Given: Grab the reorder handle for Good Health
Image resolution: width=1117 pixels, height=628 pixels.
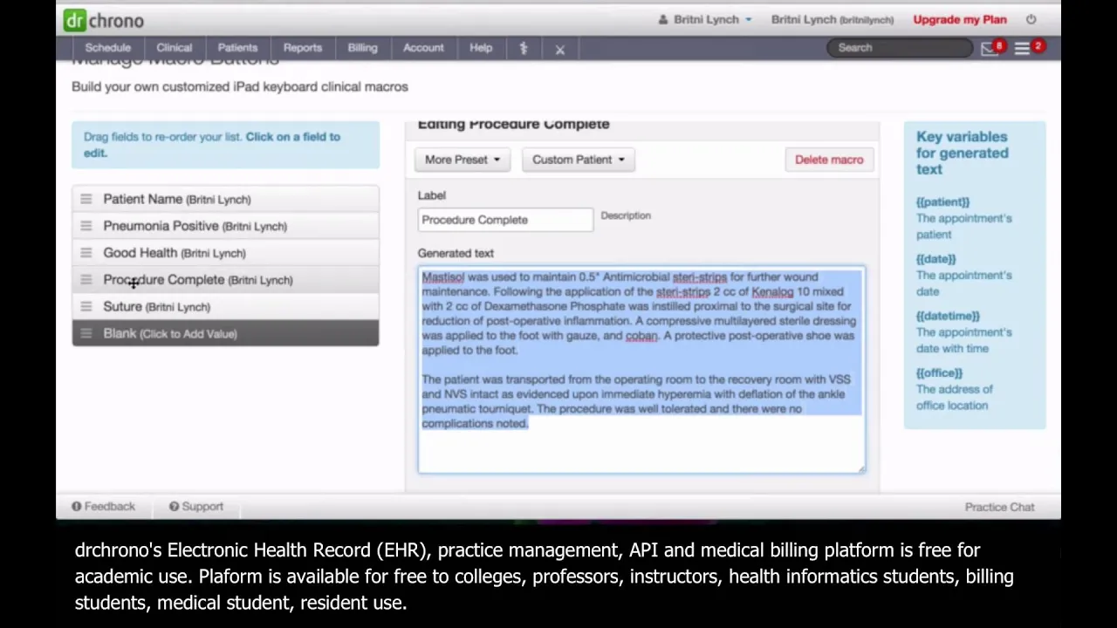Looking at the screenshot, I should (x=86, y=253).
